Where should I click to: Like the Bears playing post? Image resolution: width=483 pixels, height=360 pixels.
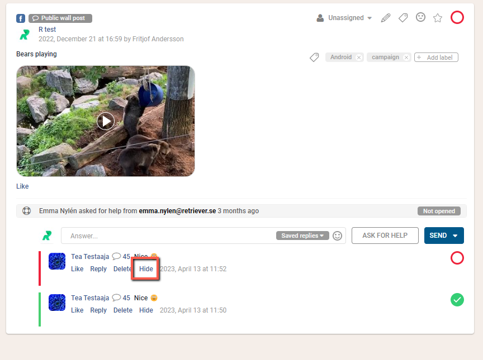[x=22, y=186]
